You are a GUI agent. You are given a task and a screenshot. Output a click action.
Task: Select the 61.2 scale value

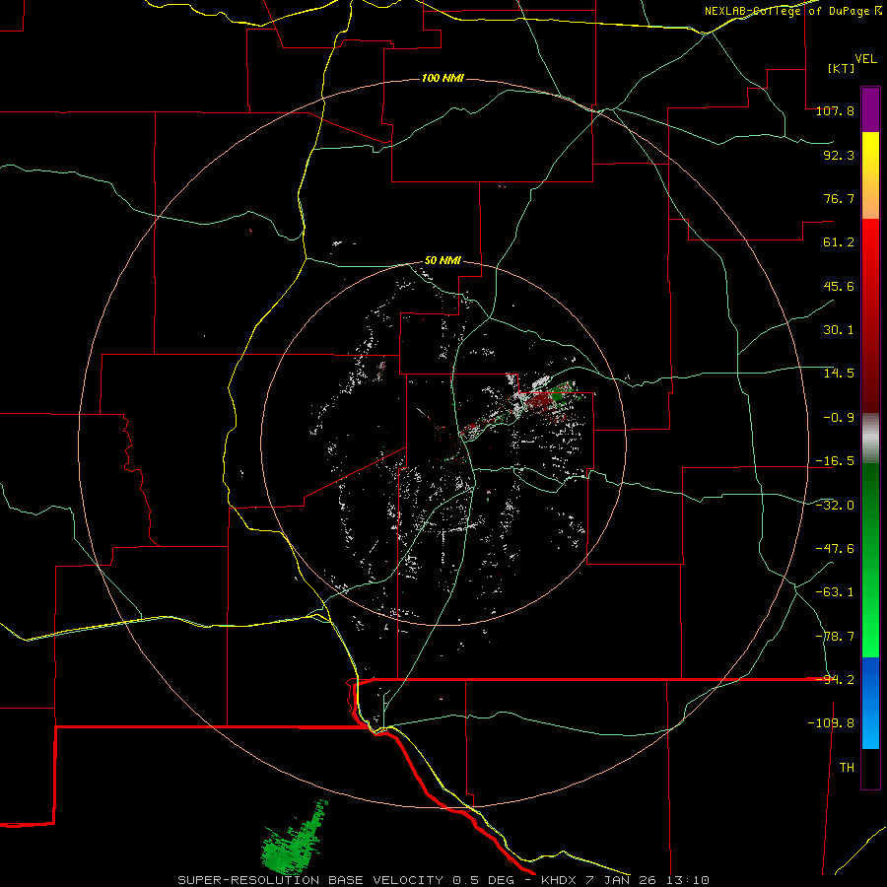click(x=839, y=242)
